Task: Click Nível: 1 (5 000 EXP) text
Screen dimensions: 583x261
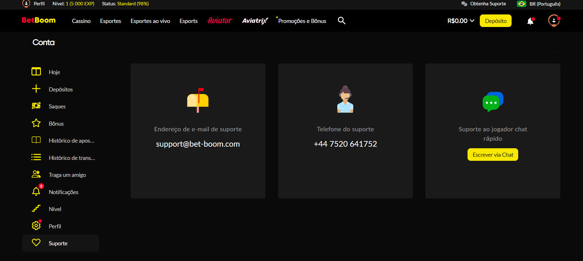Action: point(73,4)
